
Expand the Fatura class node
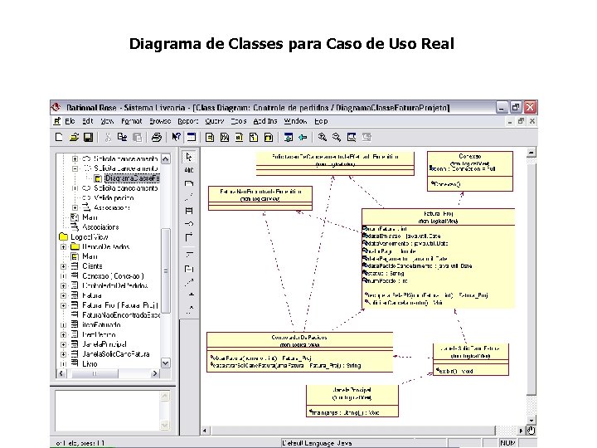click(x=64, y=295)
